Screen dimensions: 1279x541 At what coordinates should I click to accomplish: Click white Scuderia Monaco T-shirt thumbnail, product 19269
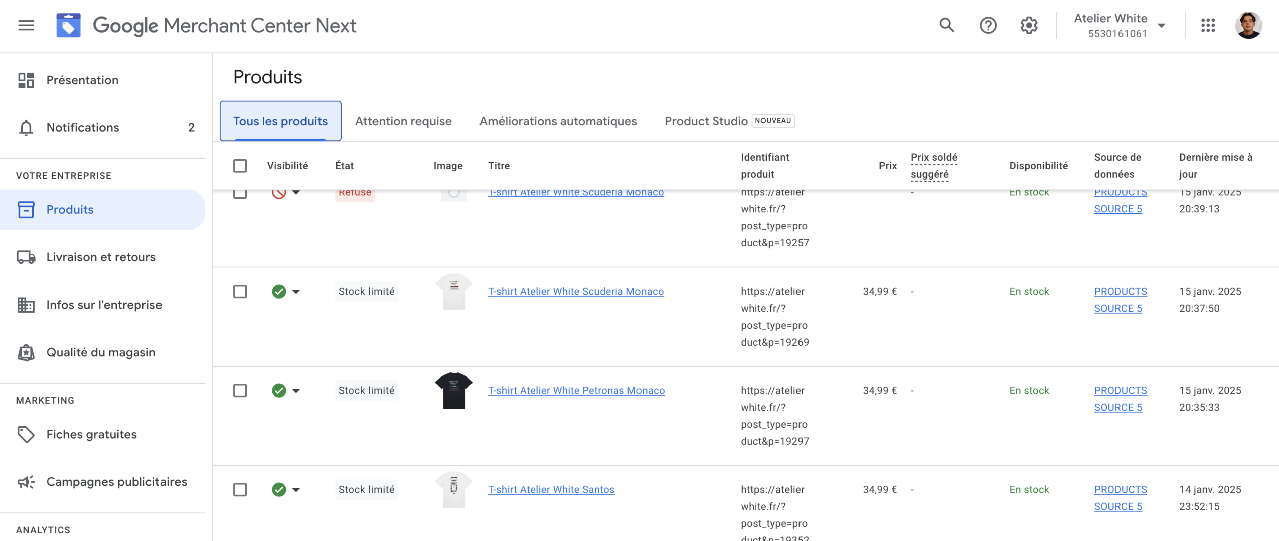click(453, 292)
